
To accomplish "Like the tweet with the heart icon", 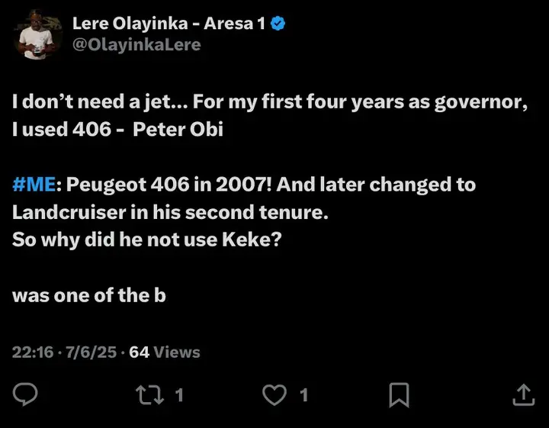I will [274, 394].
